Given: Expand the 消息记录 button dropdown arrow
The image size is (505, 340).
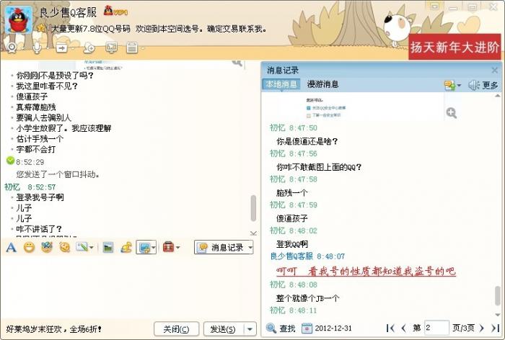Looking at the screenshot, I should pos(250,247).
